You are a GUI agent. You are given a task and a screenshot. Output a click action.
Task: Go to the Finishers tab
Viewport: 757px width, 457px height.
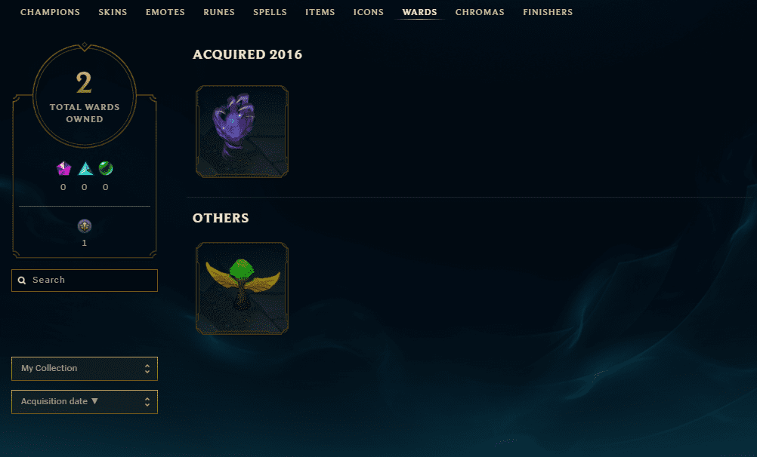pos(548,12)
